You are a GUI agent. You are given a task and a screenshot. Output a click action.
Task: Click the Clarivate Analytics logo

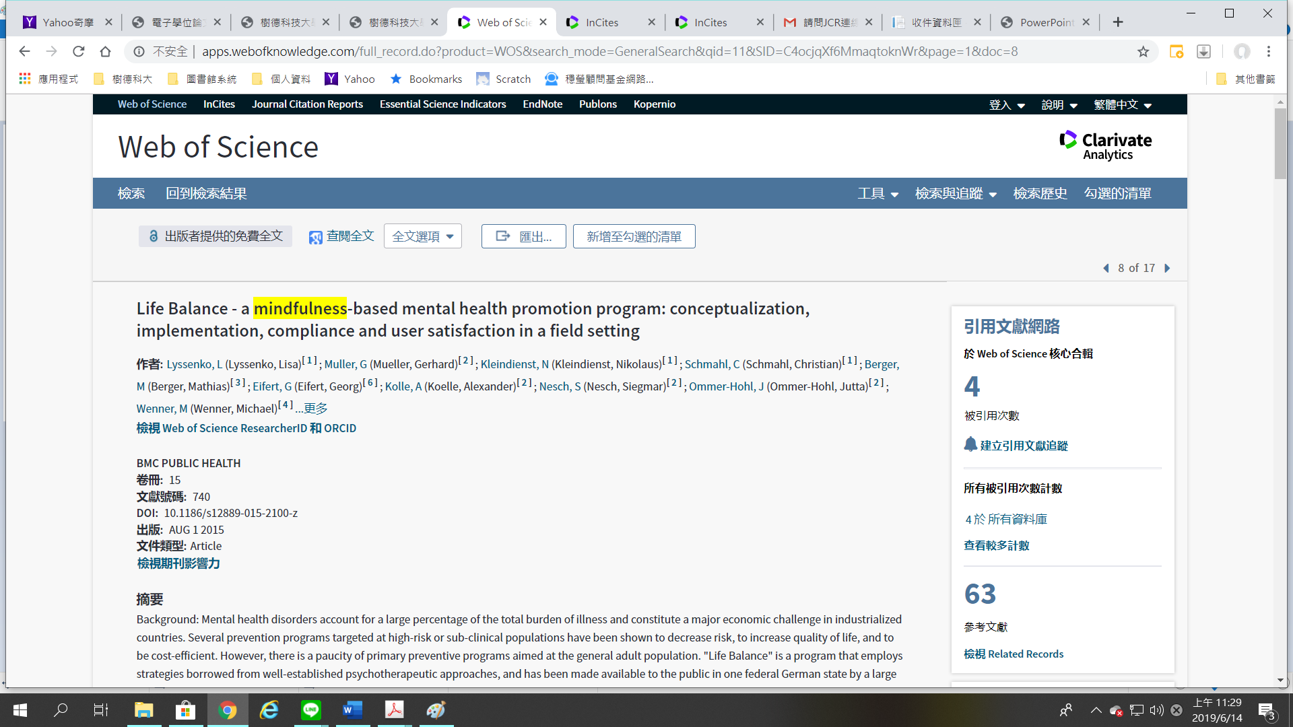1105,146
